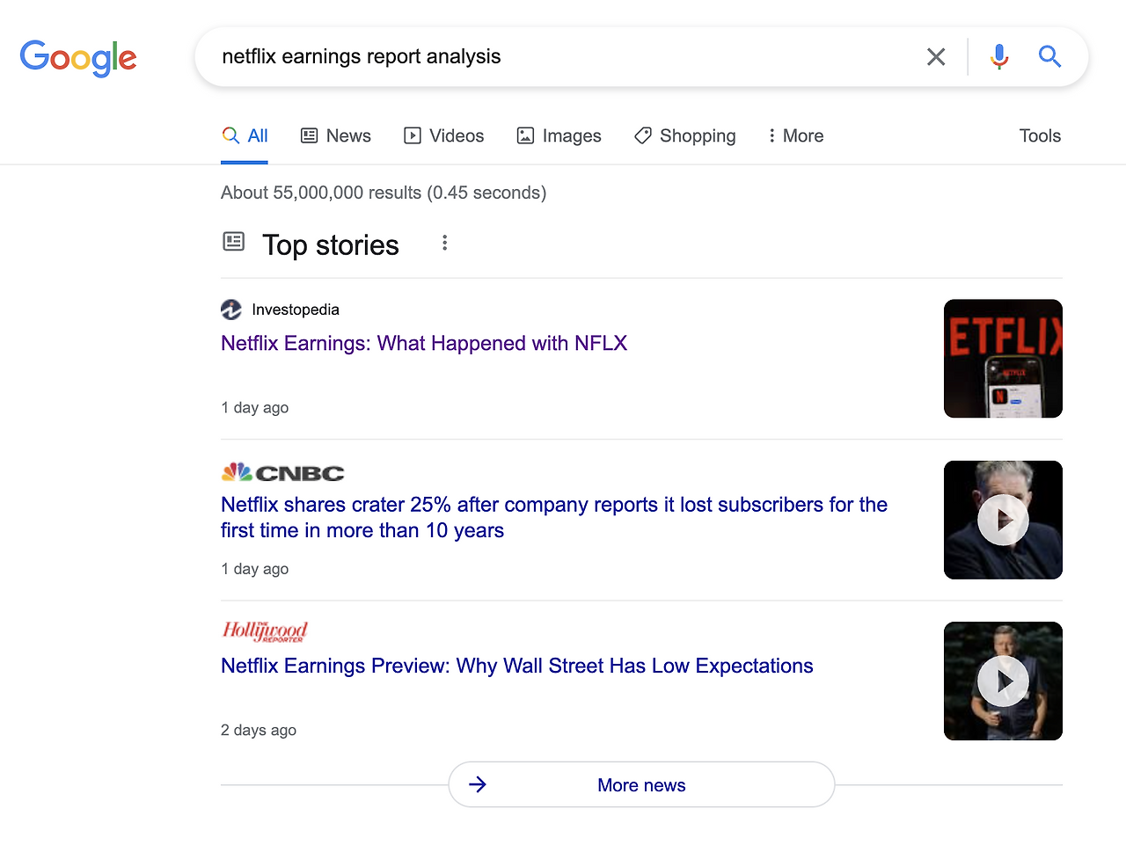Open Netflix Earnings: What Happened with NFLX

coord(424,343)
